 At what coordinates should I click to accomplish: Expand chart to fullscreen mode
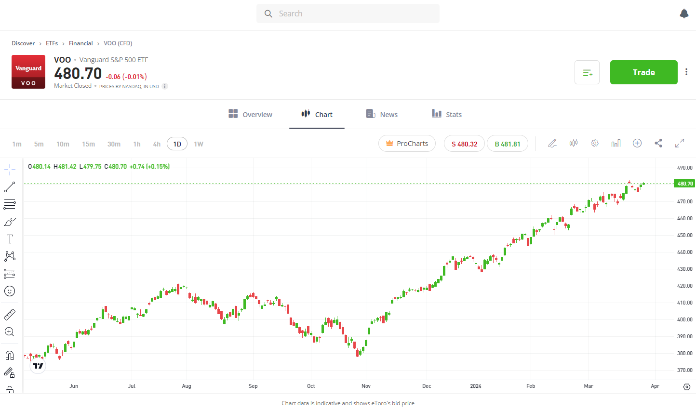click(680, 143)
